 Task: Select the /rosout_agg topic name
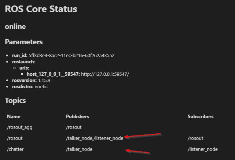pyautogui.click(x=20, y=127)
